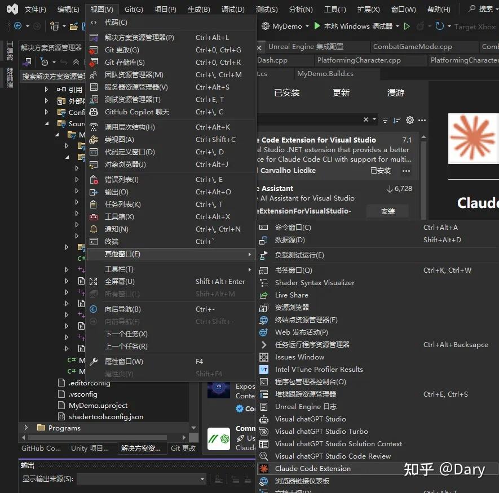Open Toolbox menu entry

(x=171, y=217)
